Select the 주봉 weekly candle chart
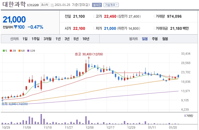 (x=155, y=39)
